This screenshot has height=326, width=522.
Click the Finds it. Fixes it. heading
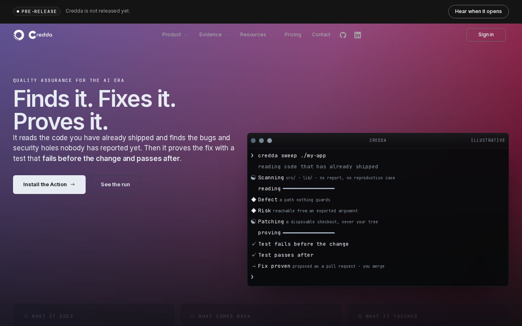click(x=95, y=110)
